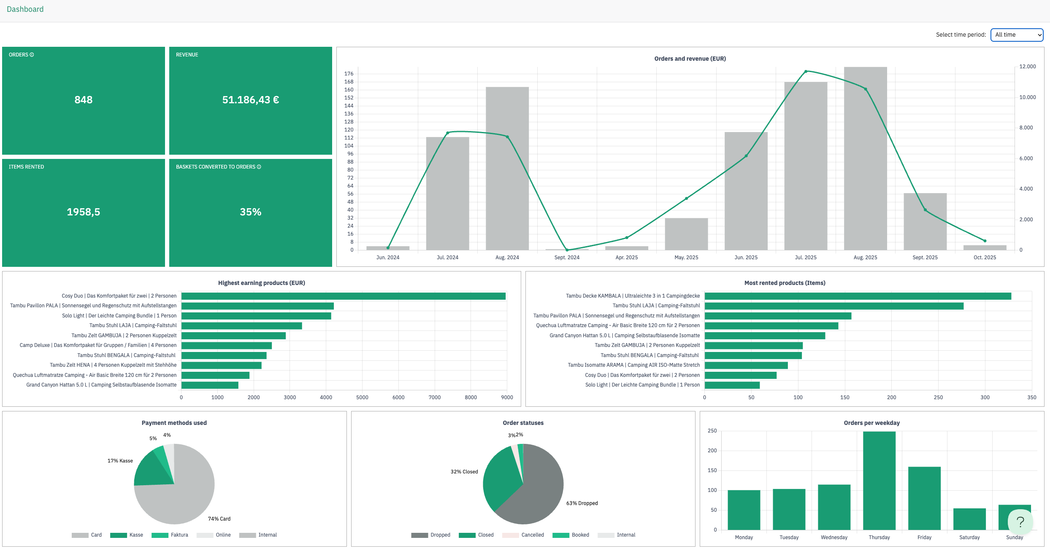Click the Thursday bar in weekday chart

pyautogui.click(x=879, y=481)
